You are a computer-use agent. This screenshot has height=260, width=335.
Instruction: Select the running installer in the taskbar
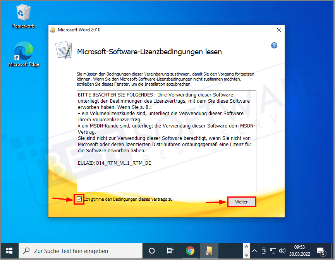[x=209, y=251]
